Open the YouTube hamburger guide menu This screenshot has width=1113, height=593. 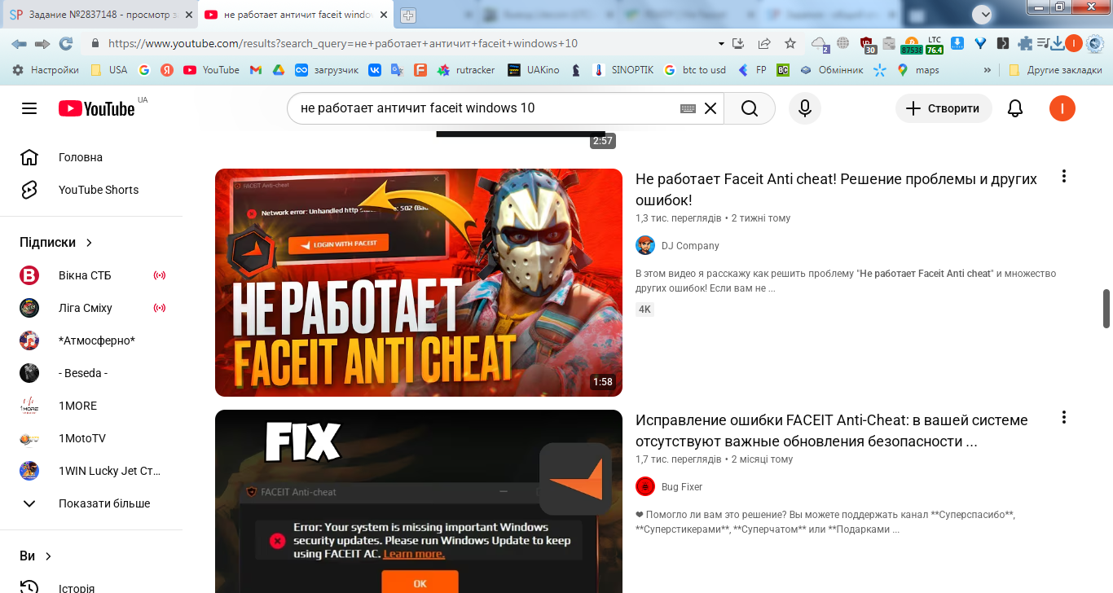pos(29,108)
